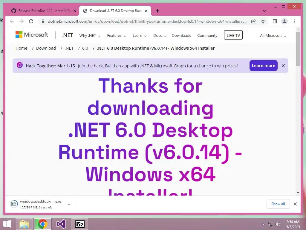
Task: Click the download file progress icon
Action: click(14, 204)
